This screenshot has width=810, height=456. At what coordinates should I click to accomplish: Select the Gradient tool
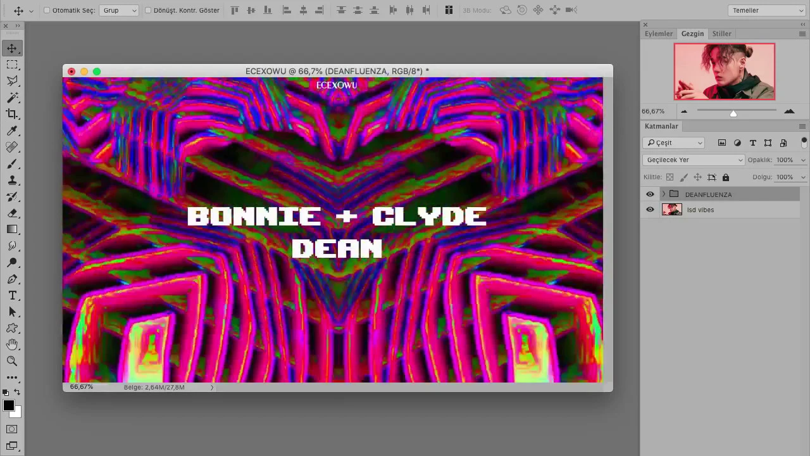pos(12,229)
